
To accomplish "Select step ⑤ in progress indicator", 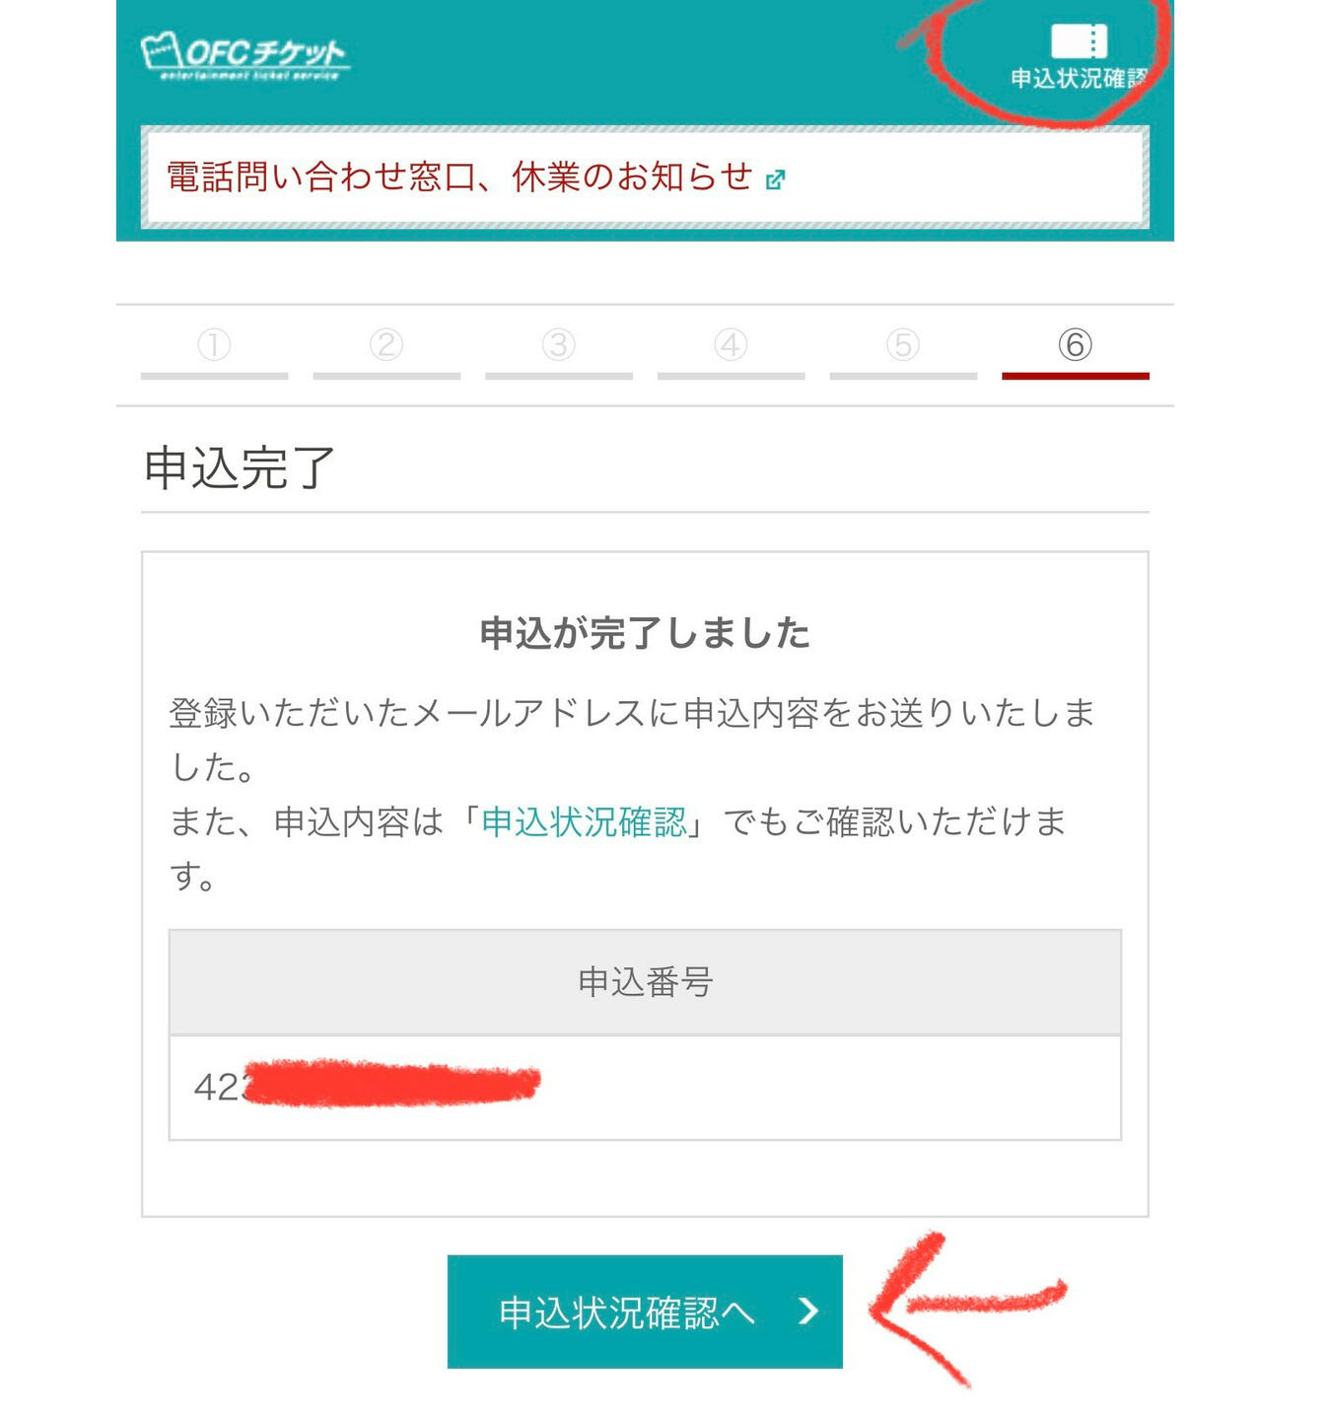I will (903, 344).
